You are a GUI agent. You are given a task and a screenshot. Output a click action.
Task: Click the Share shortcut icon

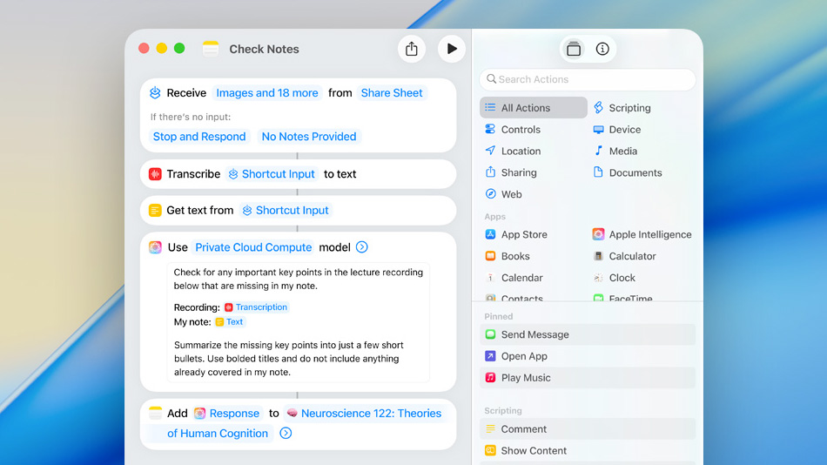pos(412,49)
